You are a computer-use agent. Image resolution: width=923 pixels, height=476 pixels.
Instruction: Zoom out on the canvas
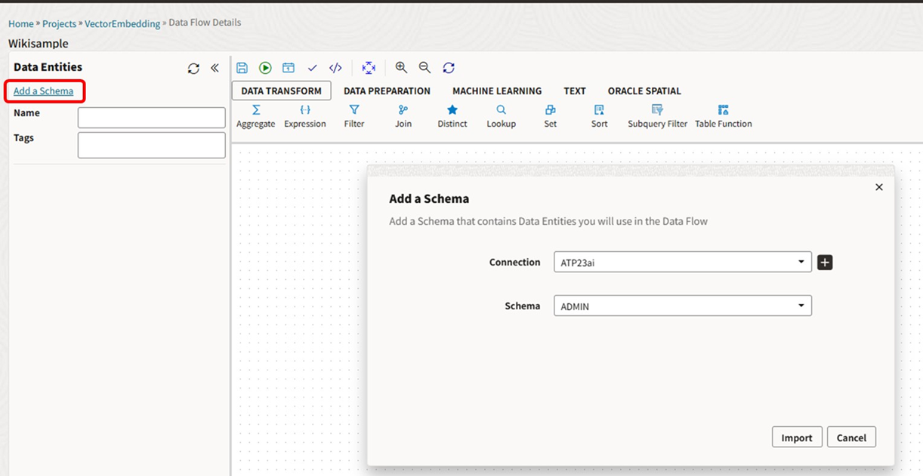424,68
